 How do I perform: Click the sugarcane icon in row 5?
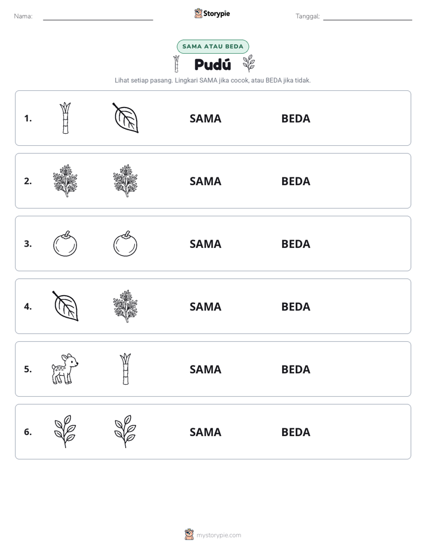click(x=125, y=369)
